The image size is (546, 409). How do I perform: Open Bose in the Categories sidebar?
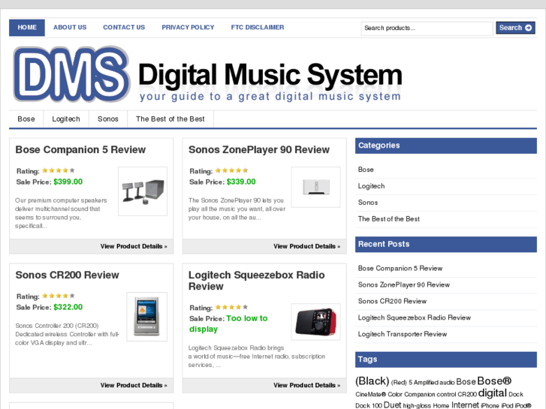click(x=366, y=170)
